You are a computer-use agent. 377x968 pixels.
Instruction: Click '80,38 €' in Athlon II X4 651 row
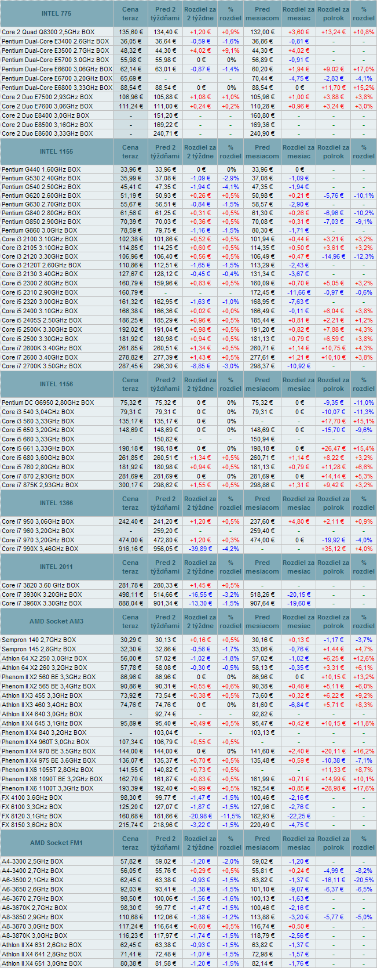coord(130,963)
